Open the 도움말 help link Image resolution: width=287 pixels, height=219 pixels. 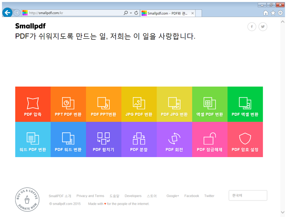(x=114, y=196)
